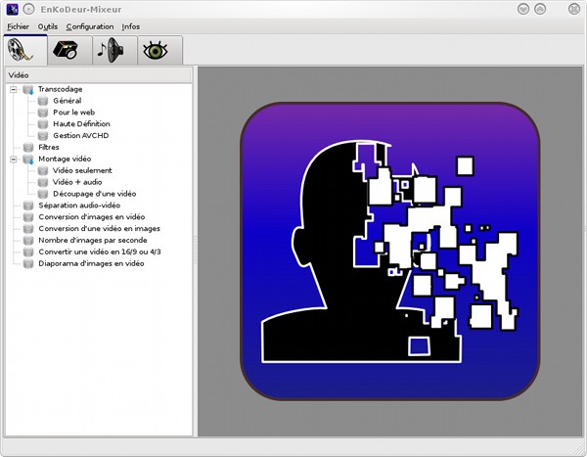The width and height of the screenshot is (587, 457).
Task: Open the music speaker Audio tab
Action: [x=114, y=50]
